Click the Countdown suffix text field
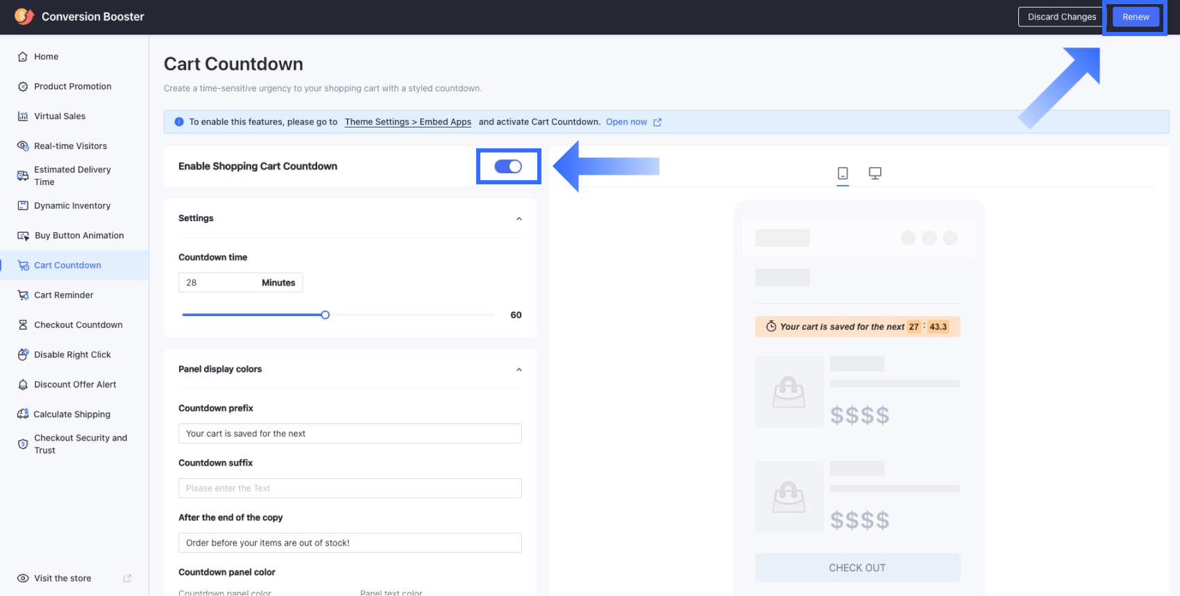 coord(350,489)
